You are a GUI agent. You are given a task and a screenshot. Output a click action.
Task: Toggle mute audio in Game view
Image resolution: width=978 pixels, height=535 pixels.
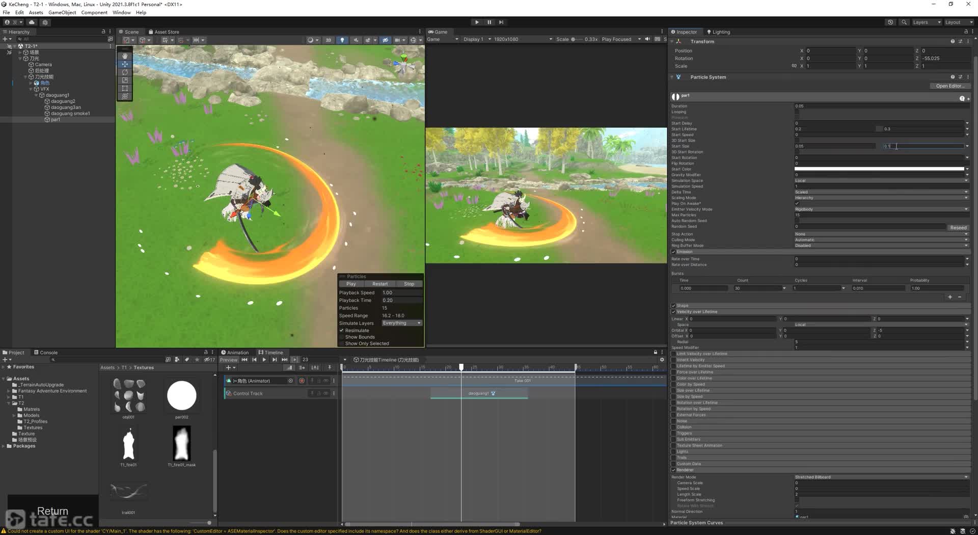647,39
